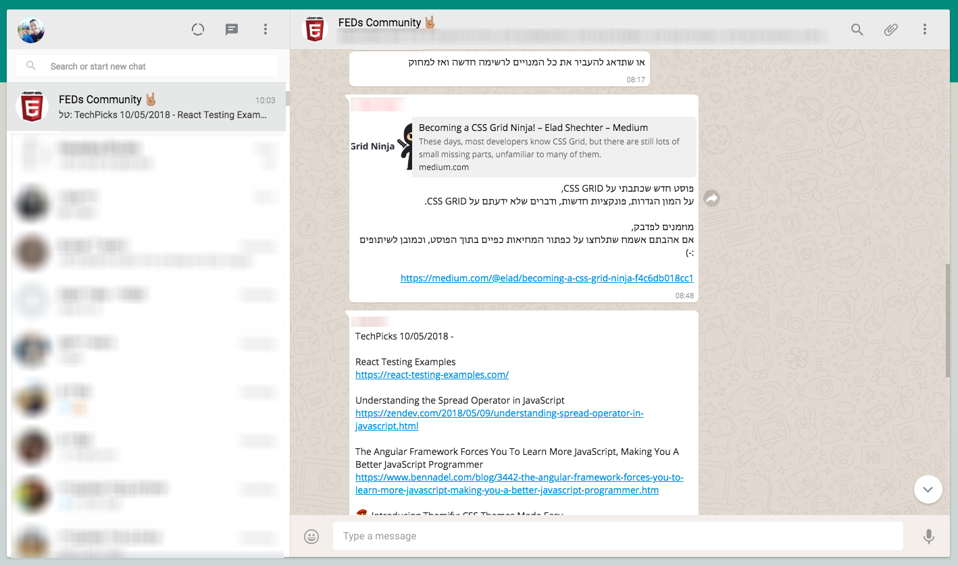Screen dimensions: 958x565
Task: Focus the 'Search or start new chat' field
Action: point(147,66)
